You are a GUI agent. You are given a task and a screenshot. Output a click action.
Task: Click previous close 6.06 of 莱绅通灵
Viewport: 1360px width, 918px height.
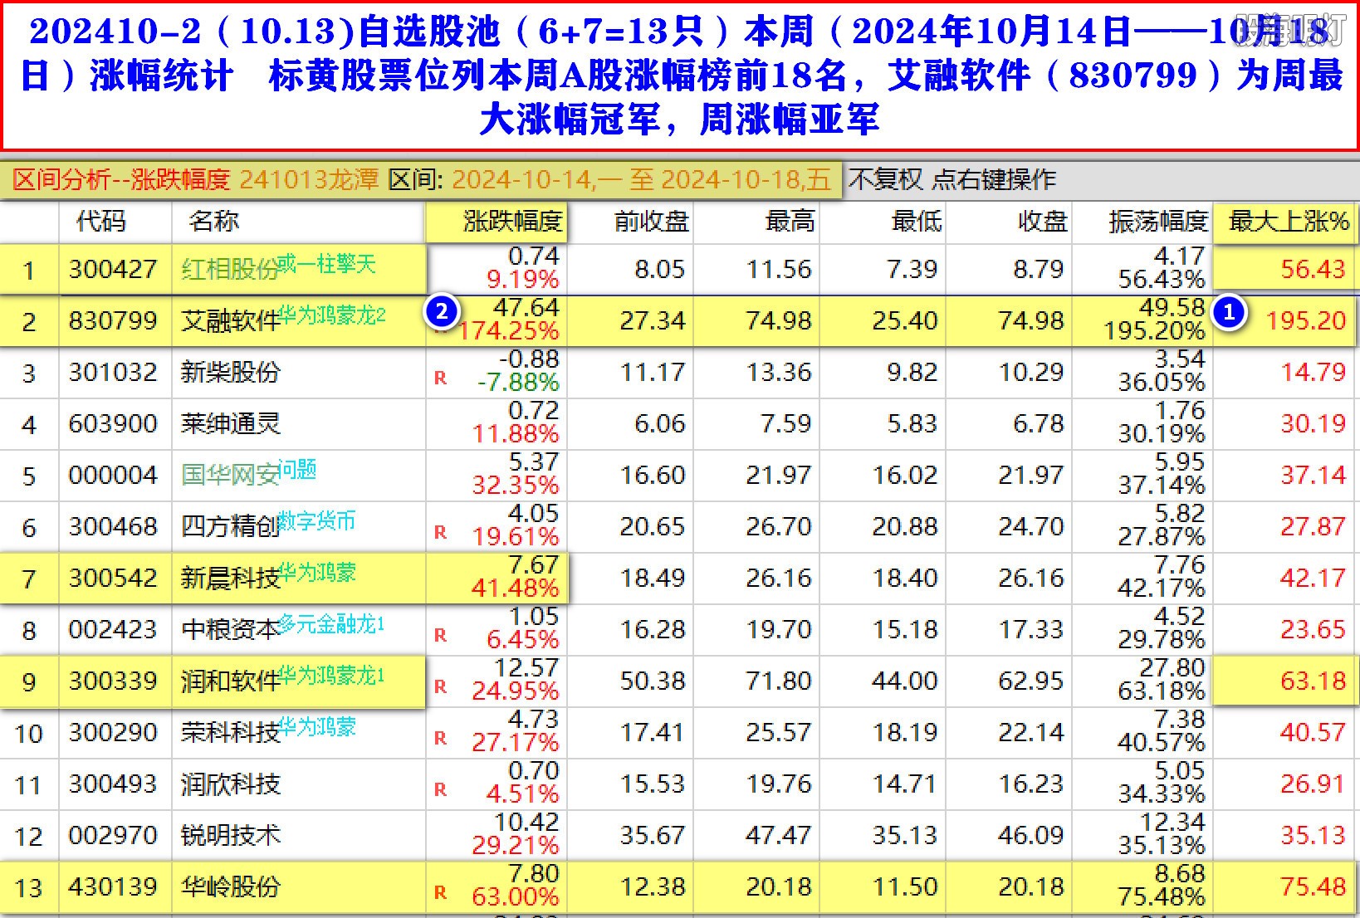click(x=660, y=424)
